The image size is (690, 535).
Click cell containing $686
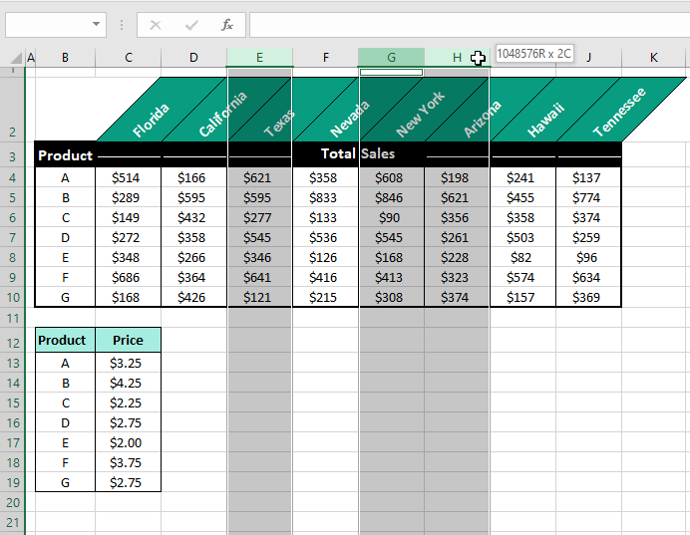point(128,278)
